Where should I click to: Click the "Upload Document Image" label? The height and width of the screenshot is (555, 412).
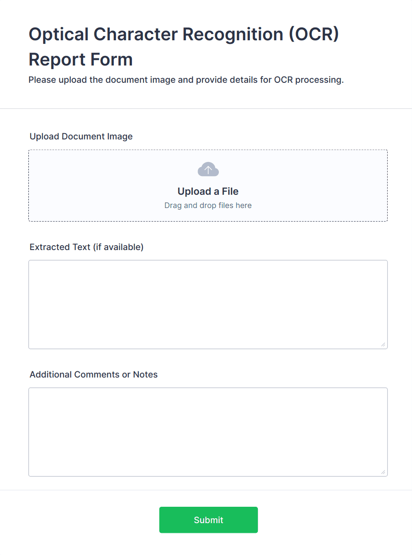click(x=81, y=136)
